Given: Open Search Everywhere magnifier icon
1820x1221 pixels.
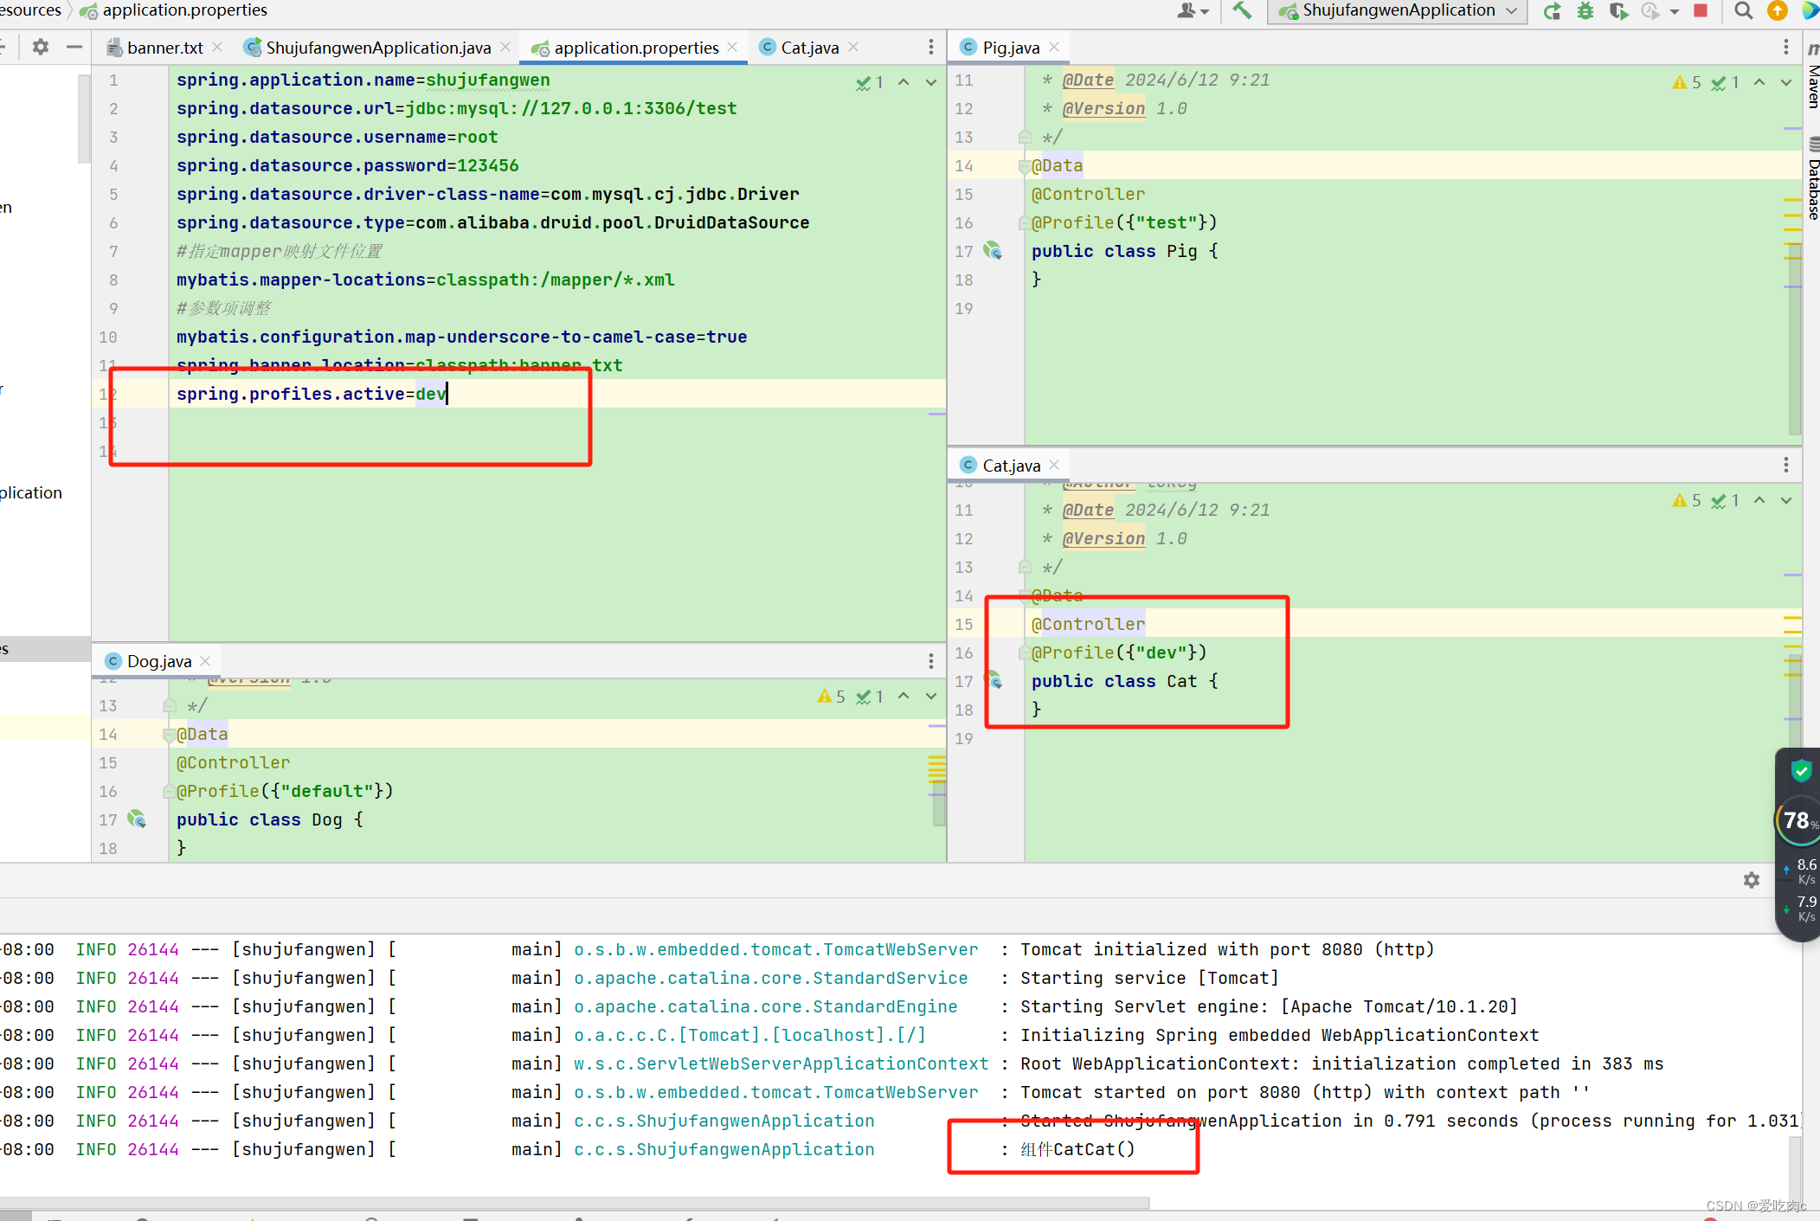Looking at the screenshot, I should [x=1743, y=10].
